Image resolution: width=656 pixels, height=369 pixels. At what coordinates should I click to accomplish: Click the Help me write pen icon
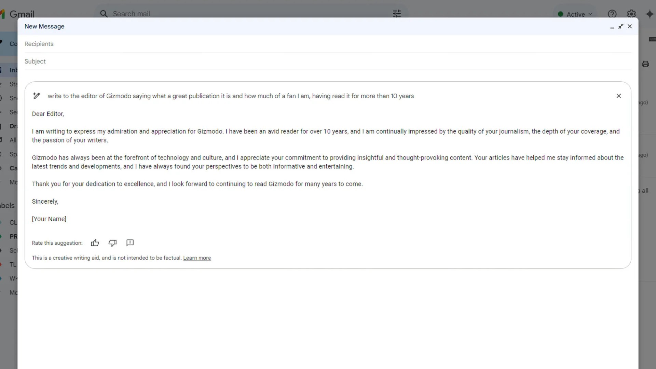[x=36, y=96]
